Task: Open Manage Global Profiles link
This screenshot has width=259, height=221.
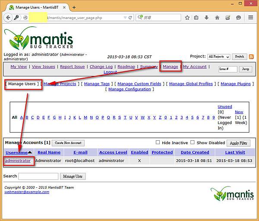Action: 191,84
